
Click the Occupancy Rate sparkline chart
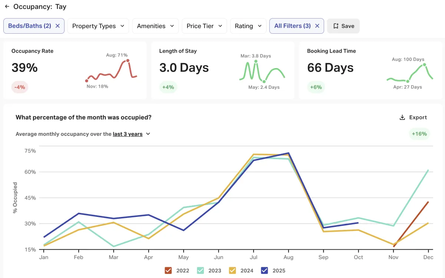point(112,70)
